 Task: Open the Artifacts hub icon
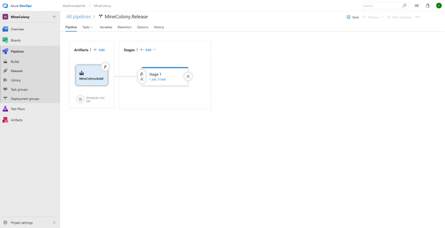pos(5,120)
